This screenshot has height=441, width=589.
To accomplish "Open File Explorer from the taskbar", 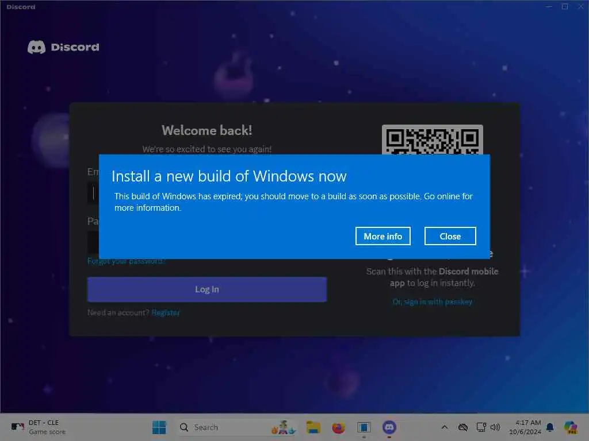I will coord(313,427).
